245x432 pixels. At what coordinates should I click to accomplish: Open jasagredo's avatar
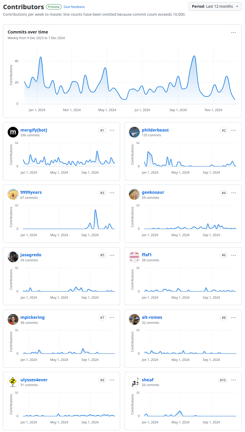click(x=13, y=257)
